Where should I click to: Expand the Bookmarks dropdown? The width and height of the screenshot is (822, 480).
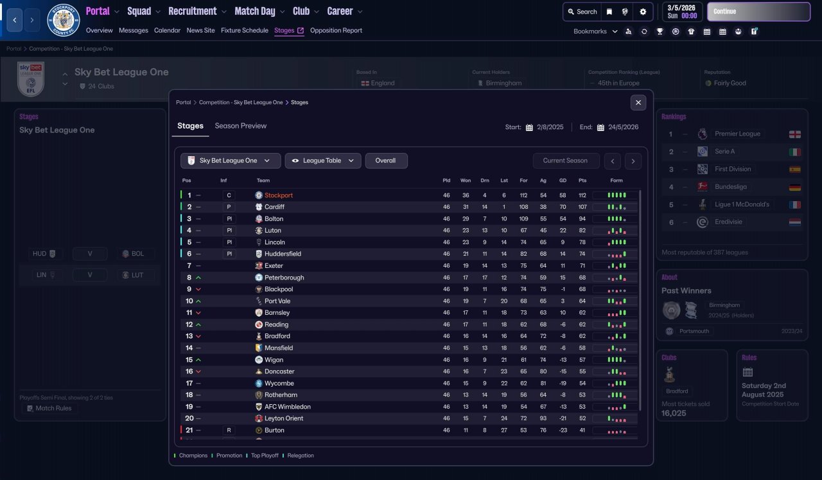615,31
